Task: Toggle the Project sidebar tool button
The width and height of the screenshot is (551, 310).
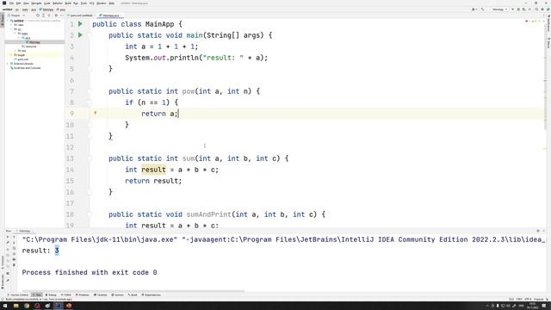Action: tap(3, 20)
